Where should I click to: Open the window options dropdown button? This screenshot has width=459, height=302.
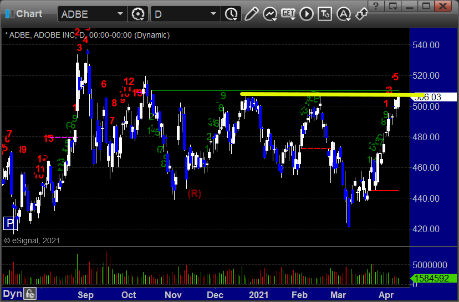click(x=393, y=6)
